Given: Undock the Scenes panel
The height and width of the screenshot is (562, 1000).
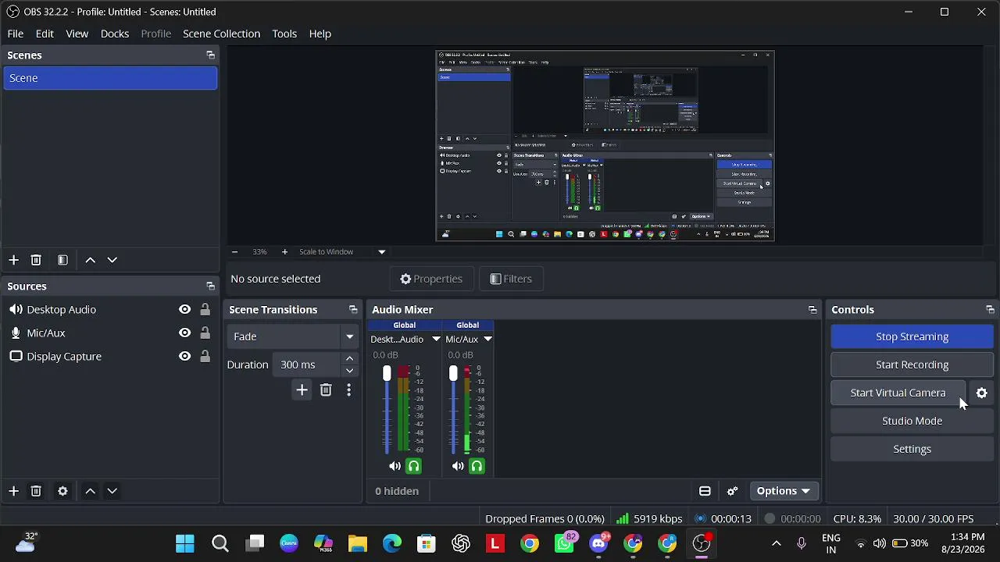Looking at the screenshot, I should tap(210, 55).
